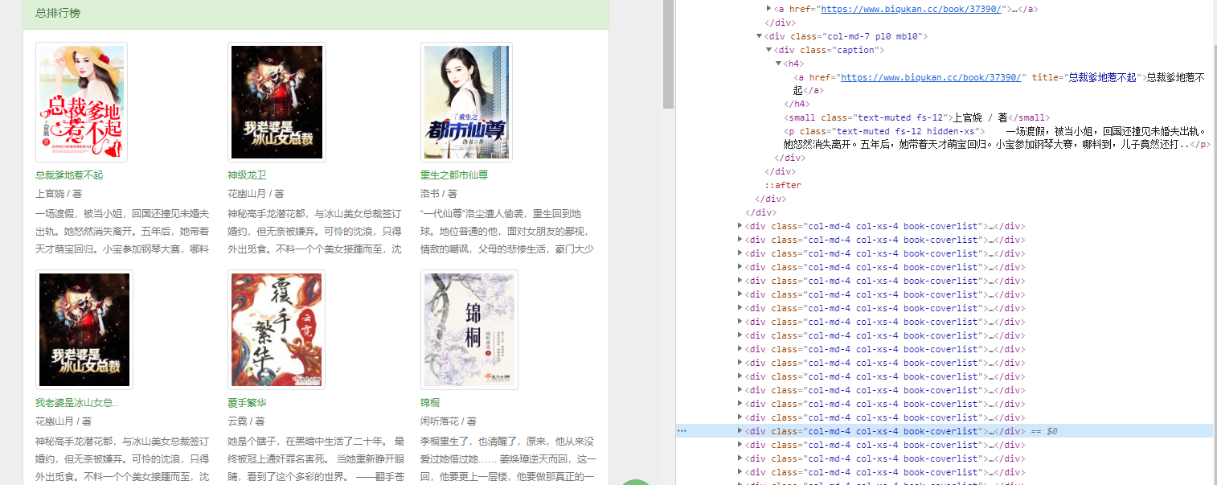Click the cover above 我老婆是冰山女总.. title
The width and height of the screenshot is (1217, 485).
coord(84,330)
